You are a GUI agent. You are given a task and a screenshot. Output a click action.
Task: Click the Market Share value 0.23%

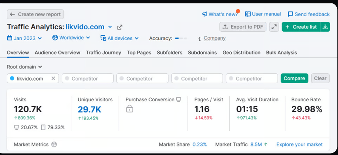tap(200, 144)
